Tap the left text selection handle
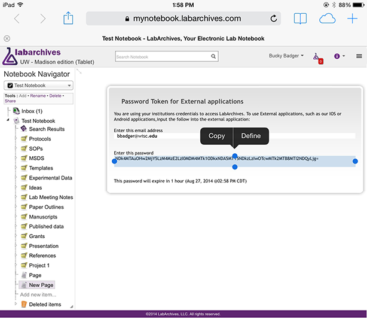The width and height of the screenshot is (367, 322). tap(114, 161)
